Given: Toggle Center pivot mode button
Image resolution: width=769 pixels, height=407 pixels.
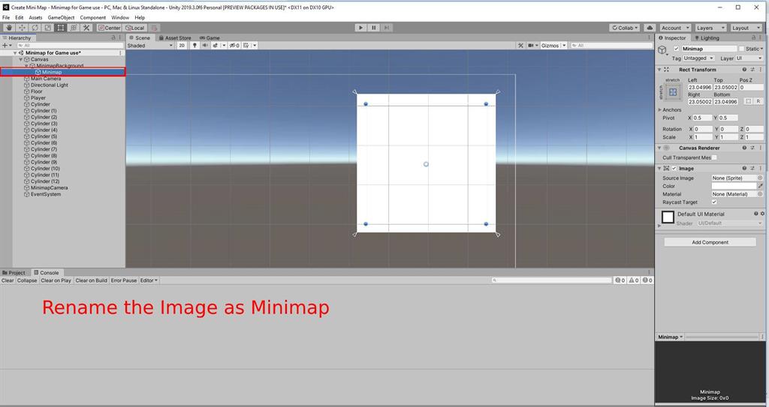Looking at the screenshot, I should [109, 28].
